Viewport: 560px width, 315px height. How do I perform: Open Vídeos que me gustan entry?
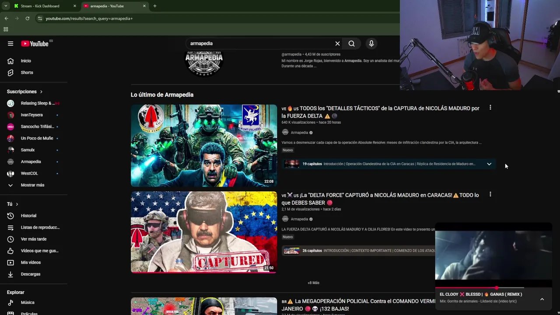(x=34, y=251)
